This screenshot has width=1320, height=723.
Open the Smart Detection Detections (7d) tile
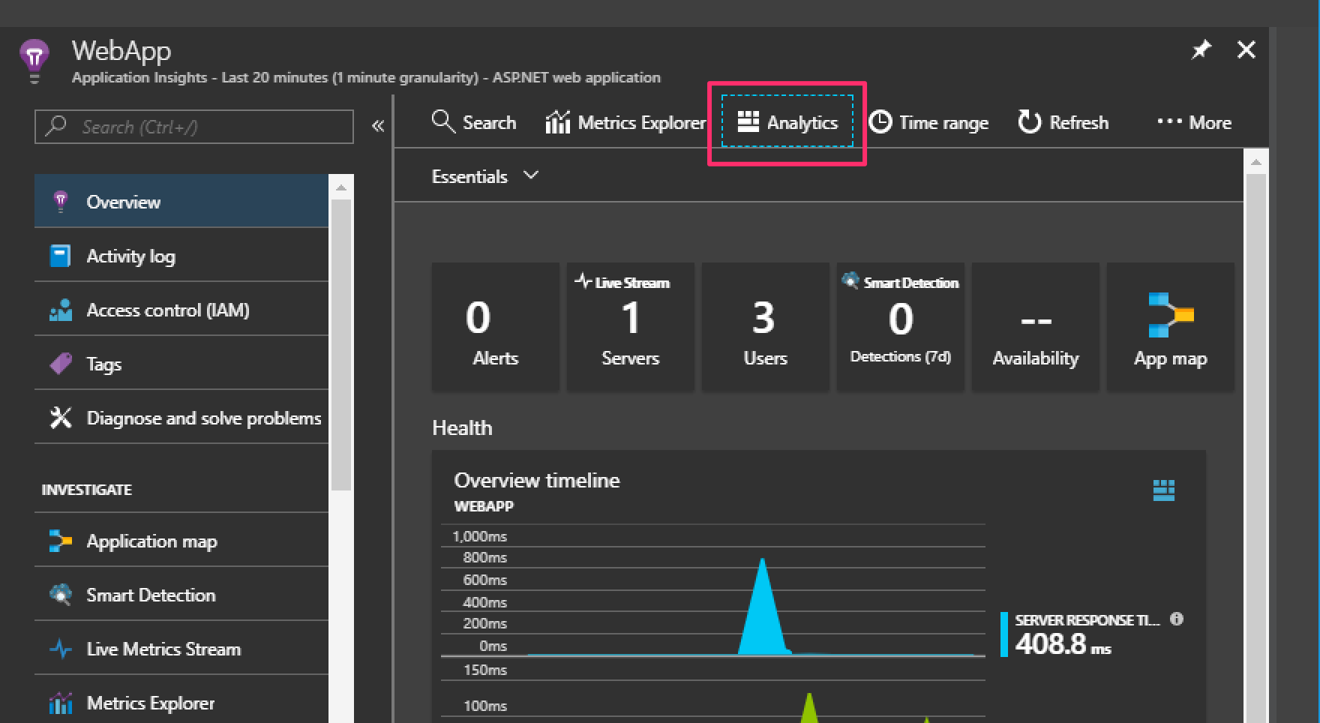901,326
